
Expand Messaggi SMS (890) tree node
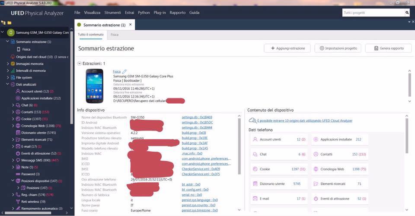point(13,160)
